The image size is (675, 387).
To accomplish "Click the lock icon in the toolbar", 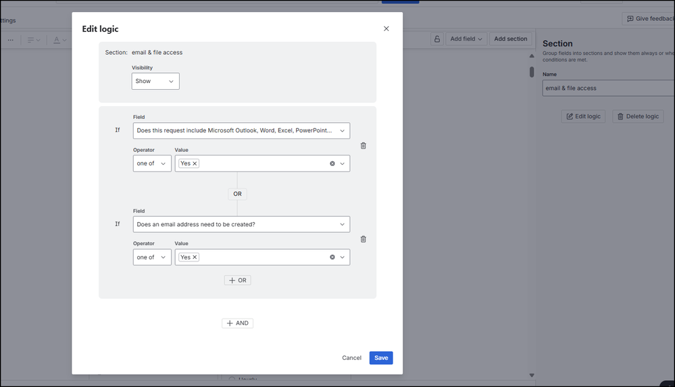I will click(437, 38).
